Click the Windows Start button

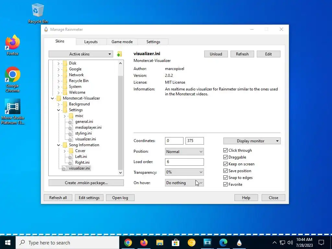pos(8,243)
